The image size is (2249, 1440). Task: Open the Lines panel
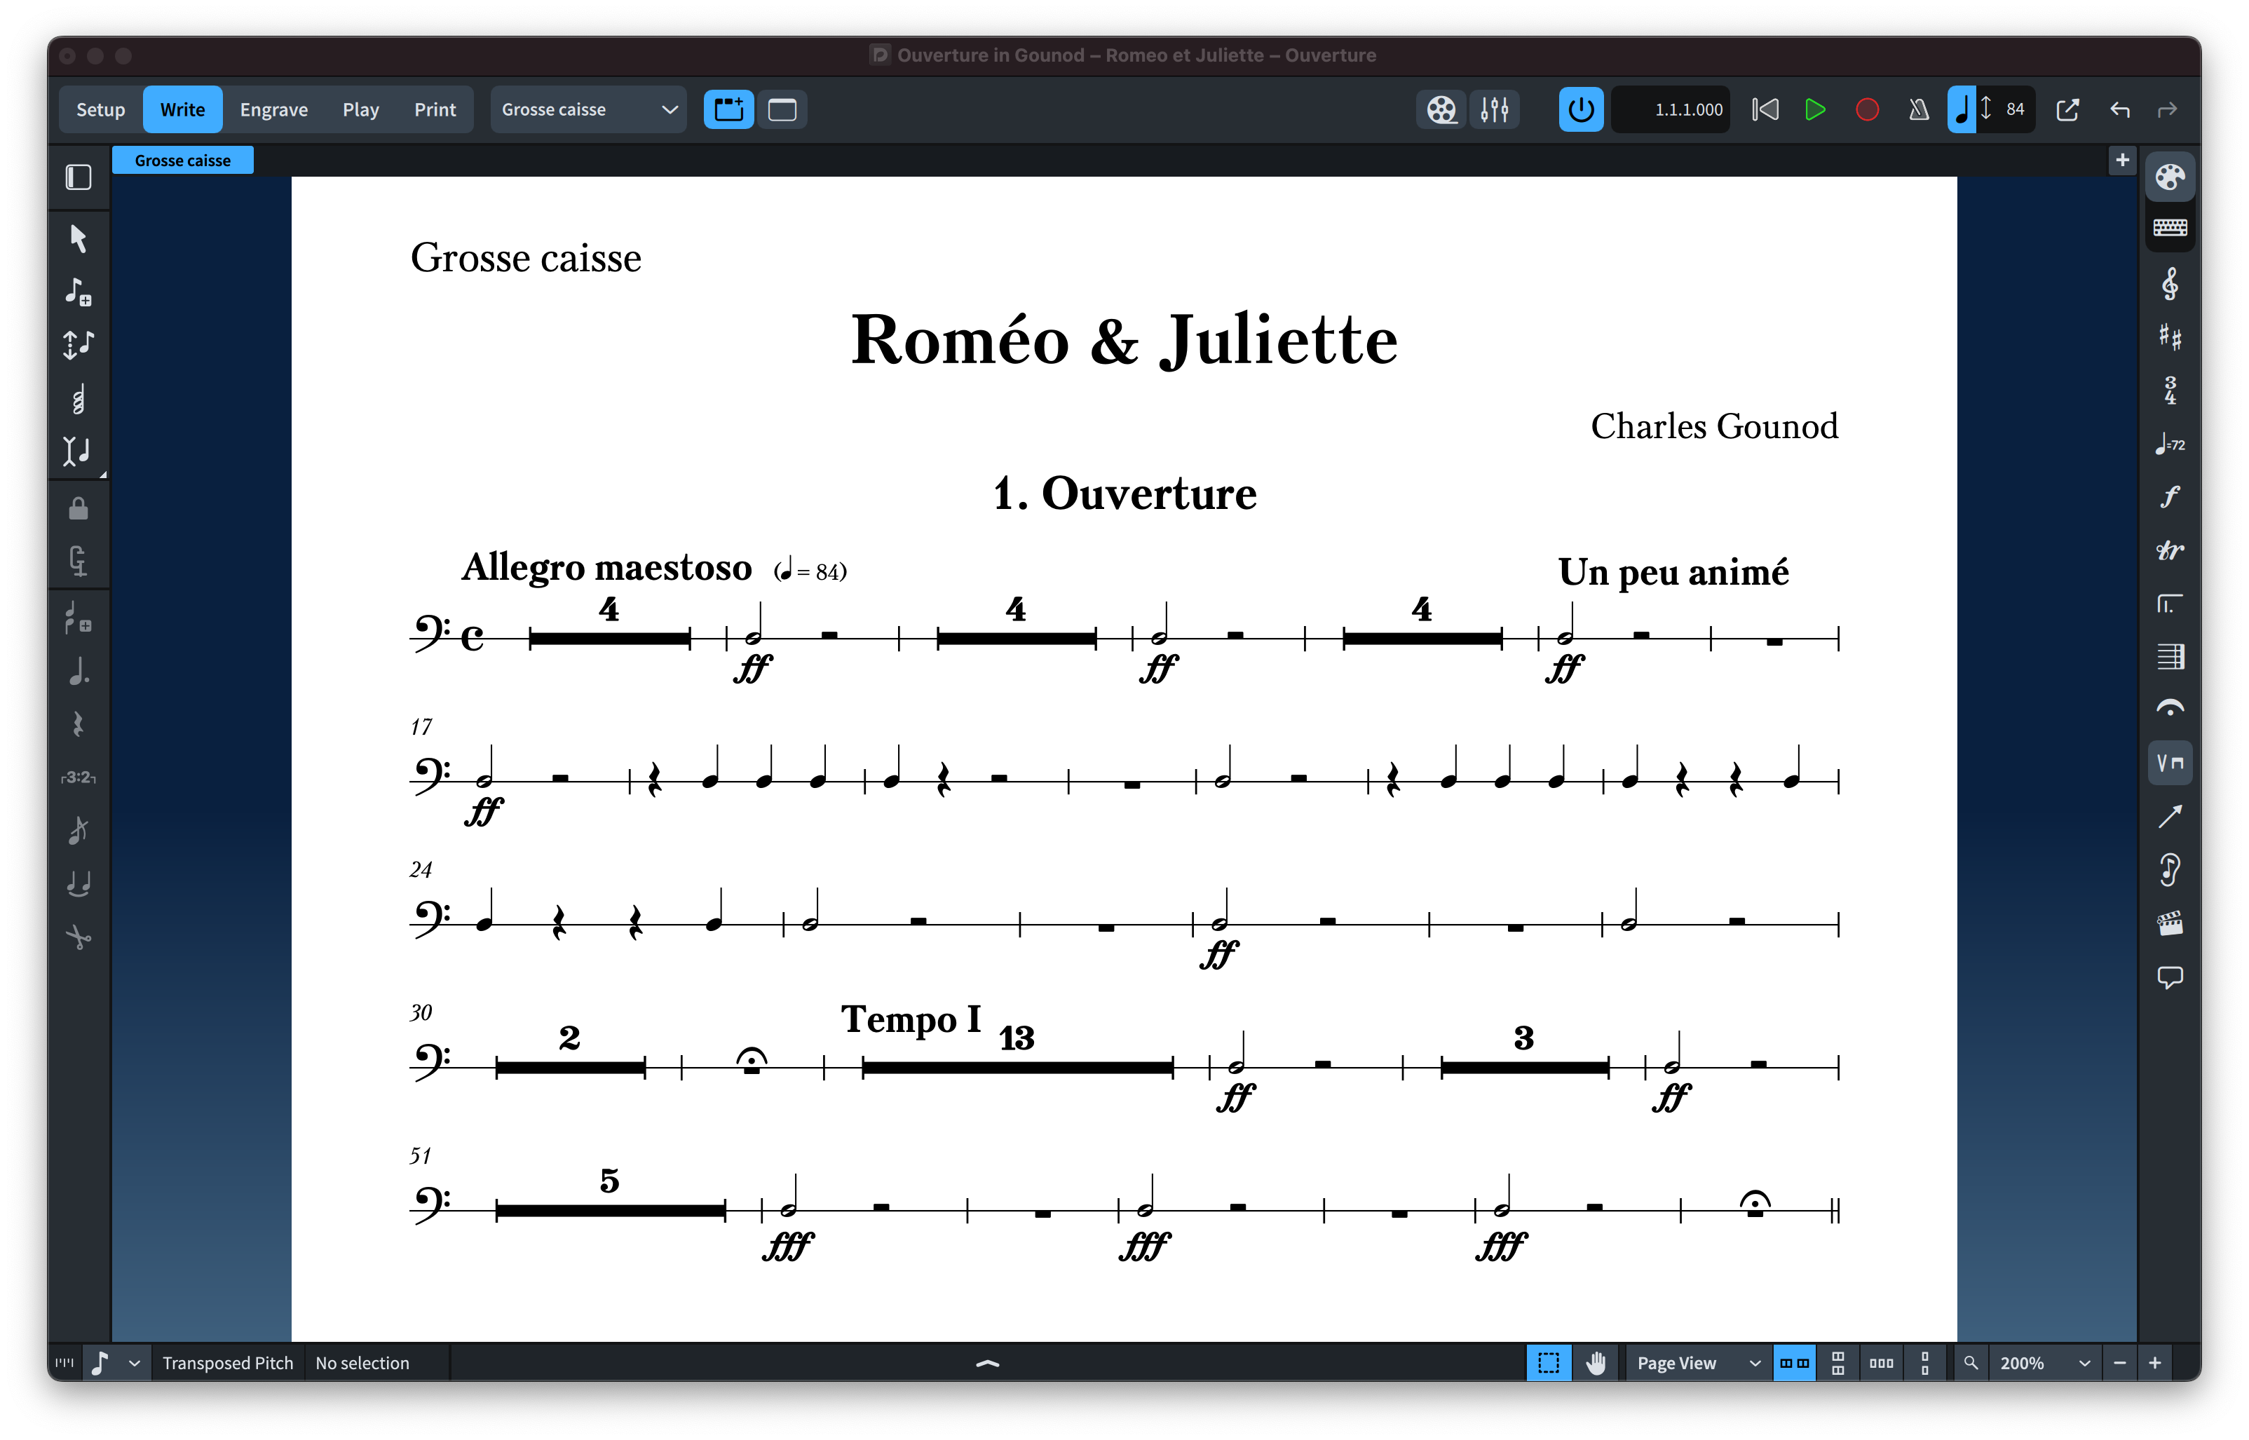(x=2170, y=816)
